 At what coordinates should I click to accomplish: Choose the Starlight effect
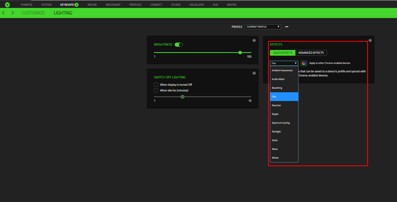[x=284, y=132]
